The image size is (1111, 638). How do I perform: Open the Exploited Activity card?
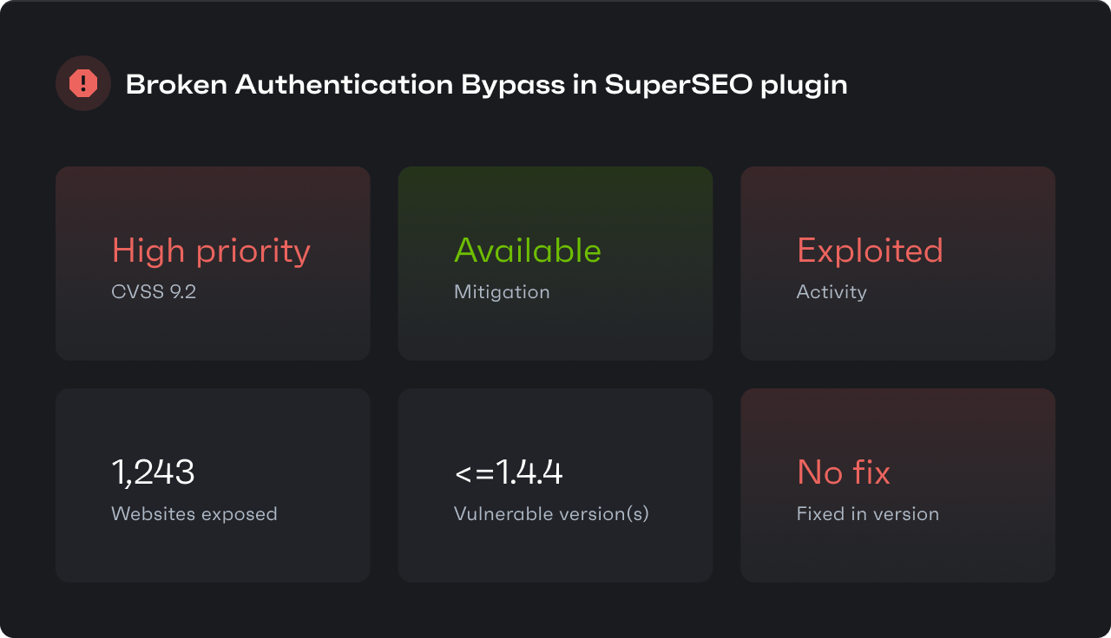[897, 264]
